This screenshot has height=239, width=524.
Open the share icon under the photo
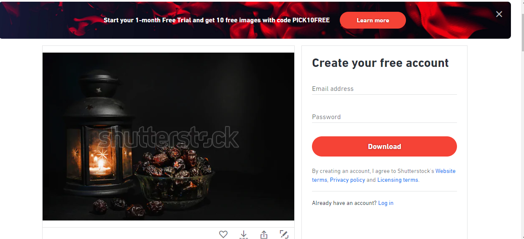point(264,234)
